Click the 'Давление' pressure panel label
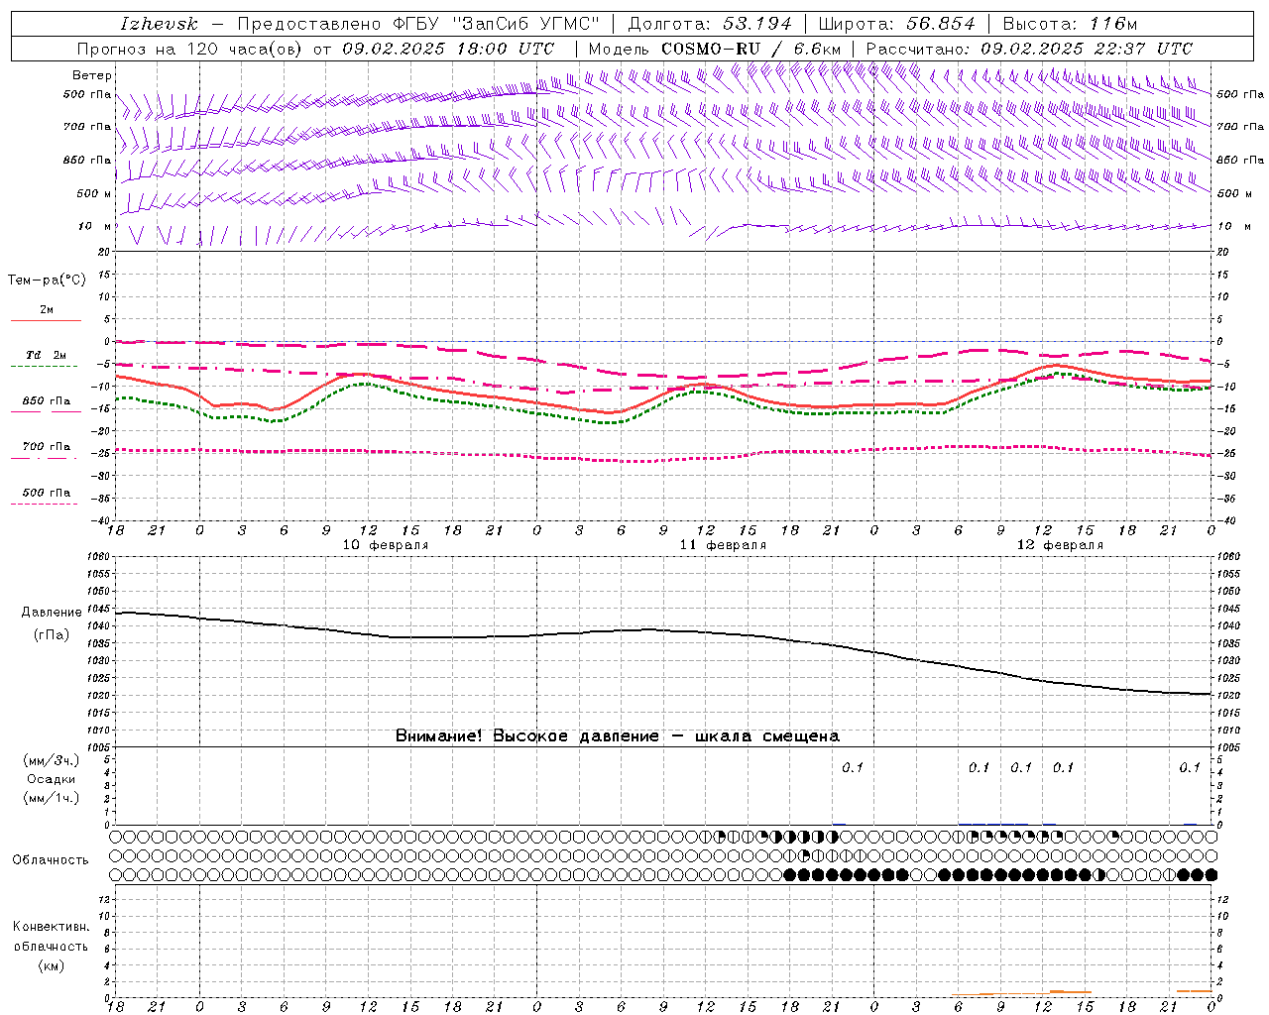Screen dimensions: 1269x1015 point(52,613)
